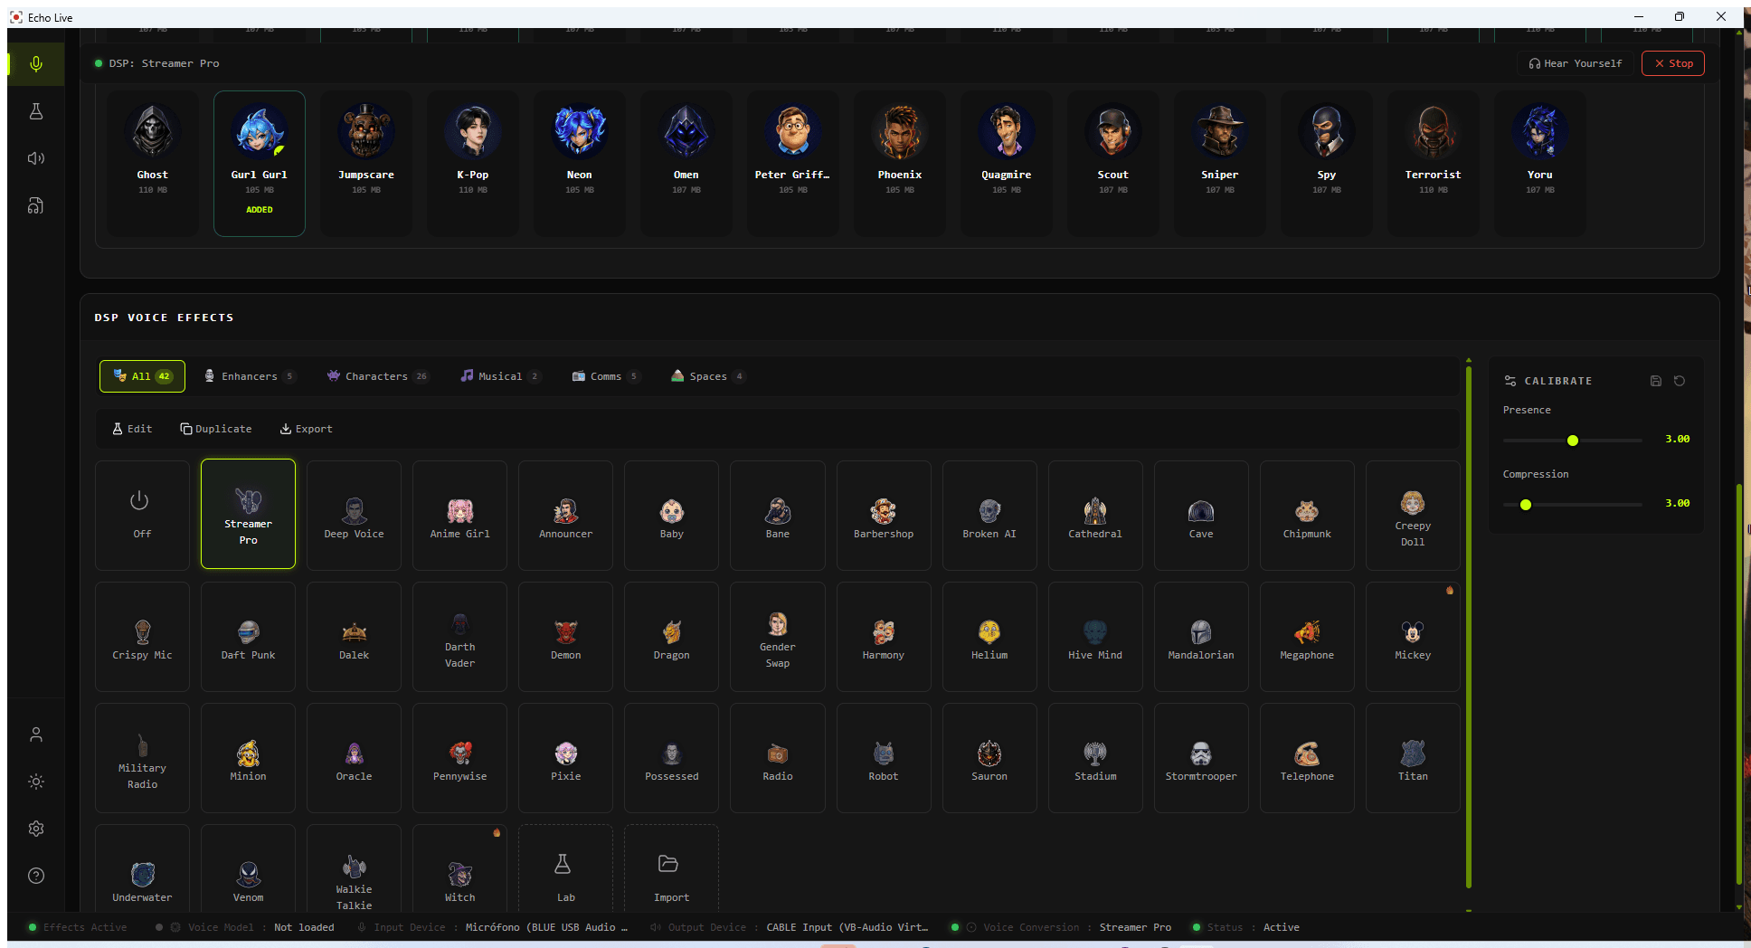Export the selected effect
Image resolution: width=1751 pixels, height=948 pixels.
pos(306,429)
